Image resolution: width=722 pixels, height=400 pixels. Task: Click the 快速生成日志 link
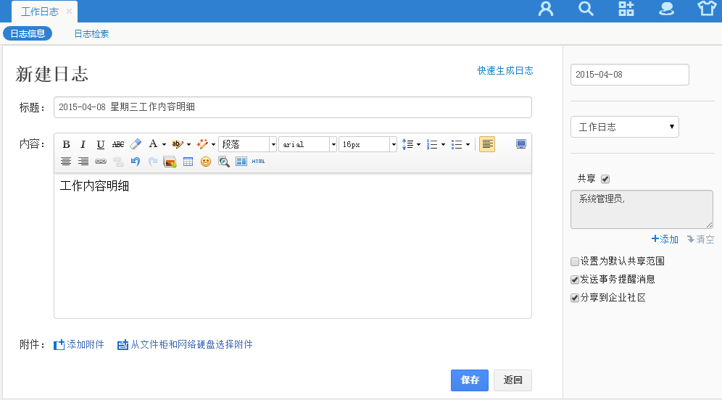pos(505,70)
